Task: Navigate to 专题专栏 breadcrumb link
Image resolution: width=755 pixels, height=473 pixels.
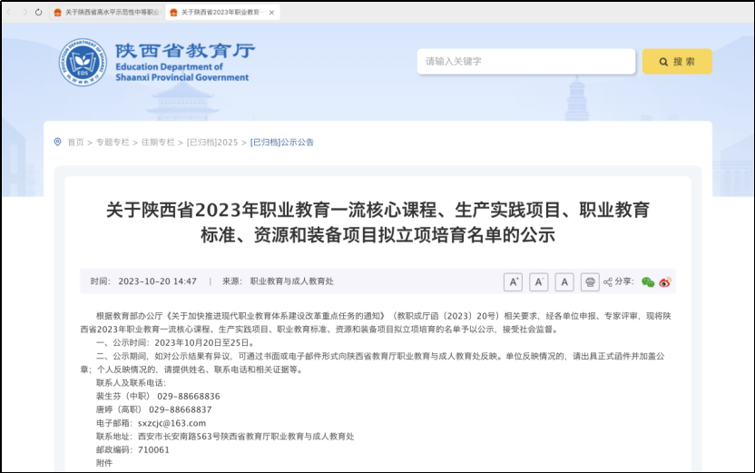Action: tap(113, 143)
